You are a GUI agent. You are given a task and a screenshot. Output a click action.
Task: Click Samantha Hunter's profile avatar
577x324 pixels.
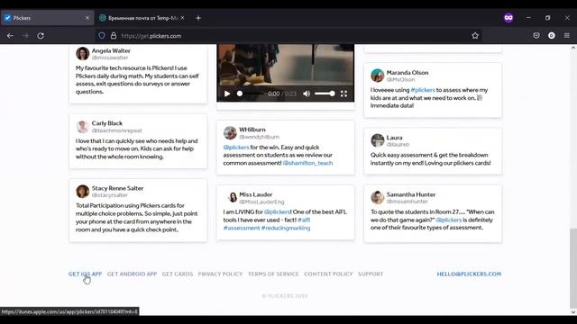377,198
